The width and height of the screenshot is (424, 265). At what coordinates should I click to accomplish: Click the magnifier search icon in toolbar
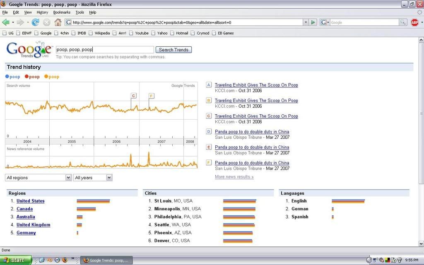tap(403, 22)
